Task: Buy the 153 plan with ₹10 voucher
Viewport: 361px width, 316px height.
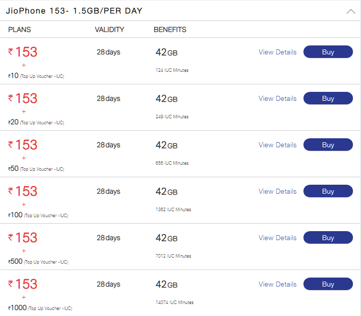Action: click(328, 52)
